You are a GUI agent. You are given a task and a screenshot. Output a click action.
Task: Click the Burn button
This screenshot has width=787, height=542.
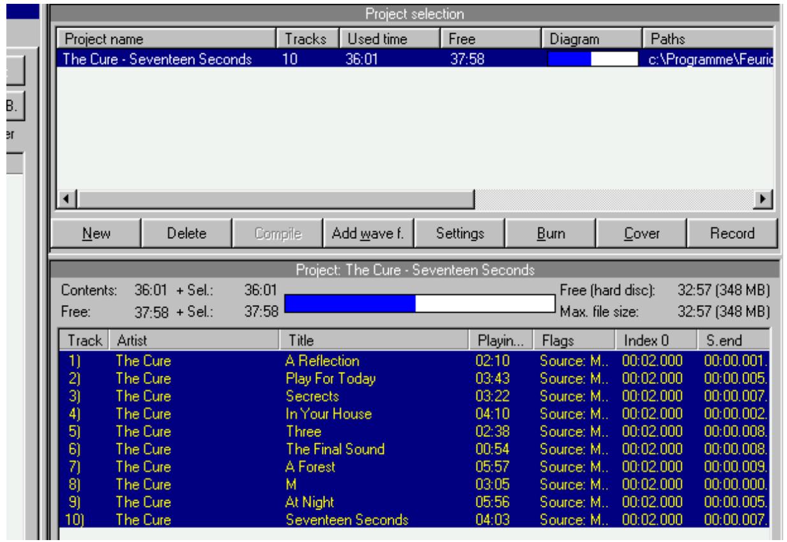click(550, 233)
